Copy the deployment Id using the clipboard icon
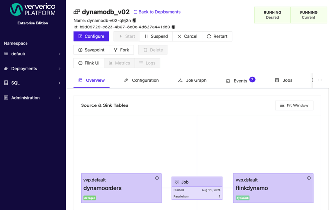Image resolution: width=329 pixels, height=210 pixels. (x=173, y=27)
